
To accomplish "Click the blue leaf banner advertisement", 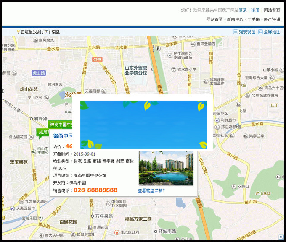I will point(143,125).
